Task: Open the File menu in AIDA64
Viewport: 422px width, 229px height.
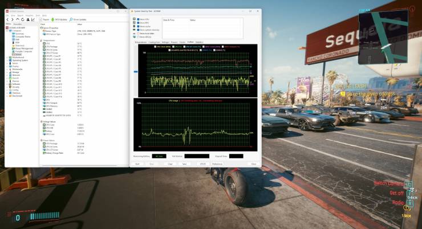Action: (7, 15)
